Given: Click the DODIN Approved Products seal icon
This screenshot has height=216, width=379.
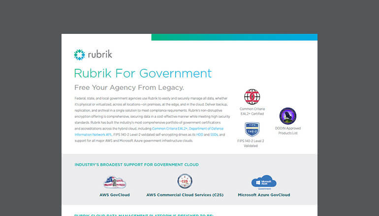Looking at the screenshot, I should coord(287,116).
